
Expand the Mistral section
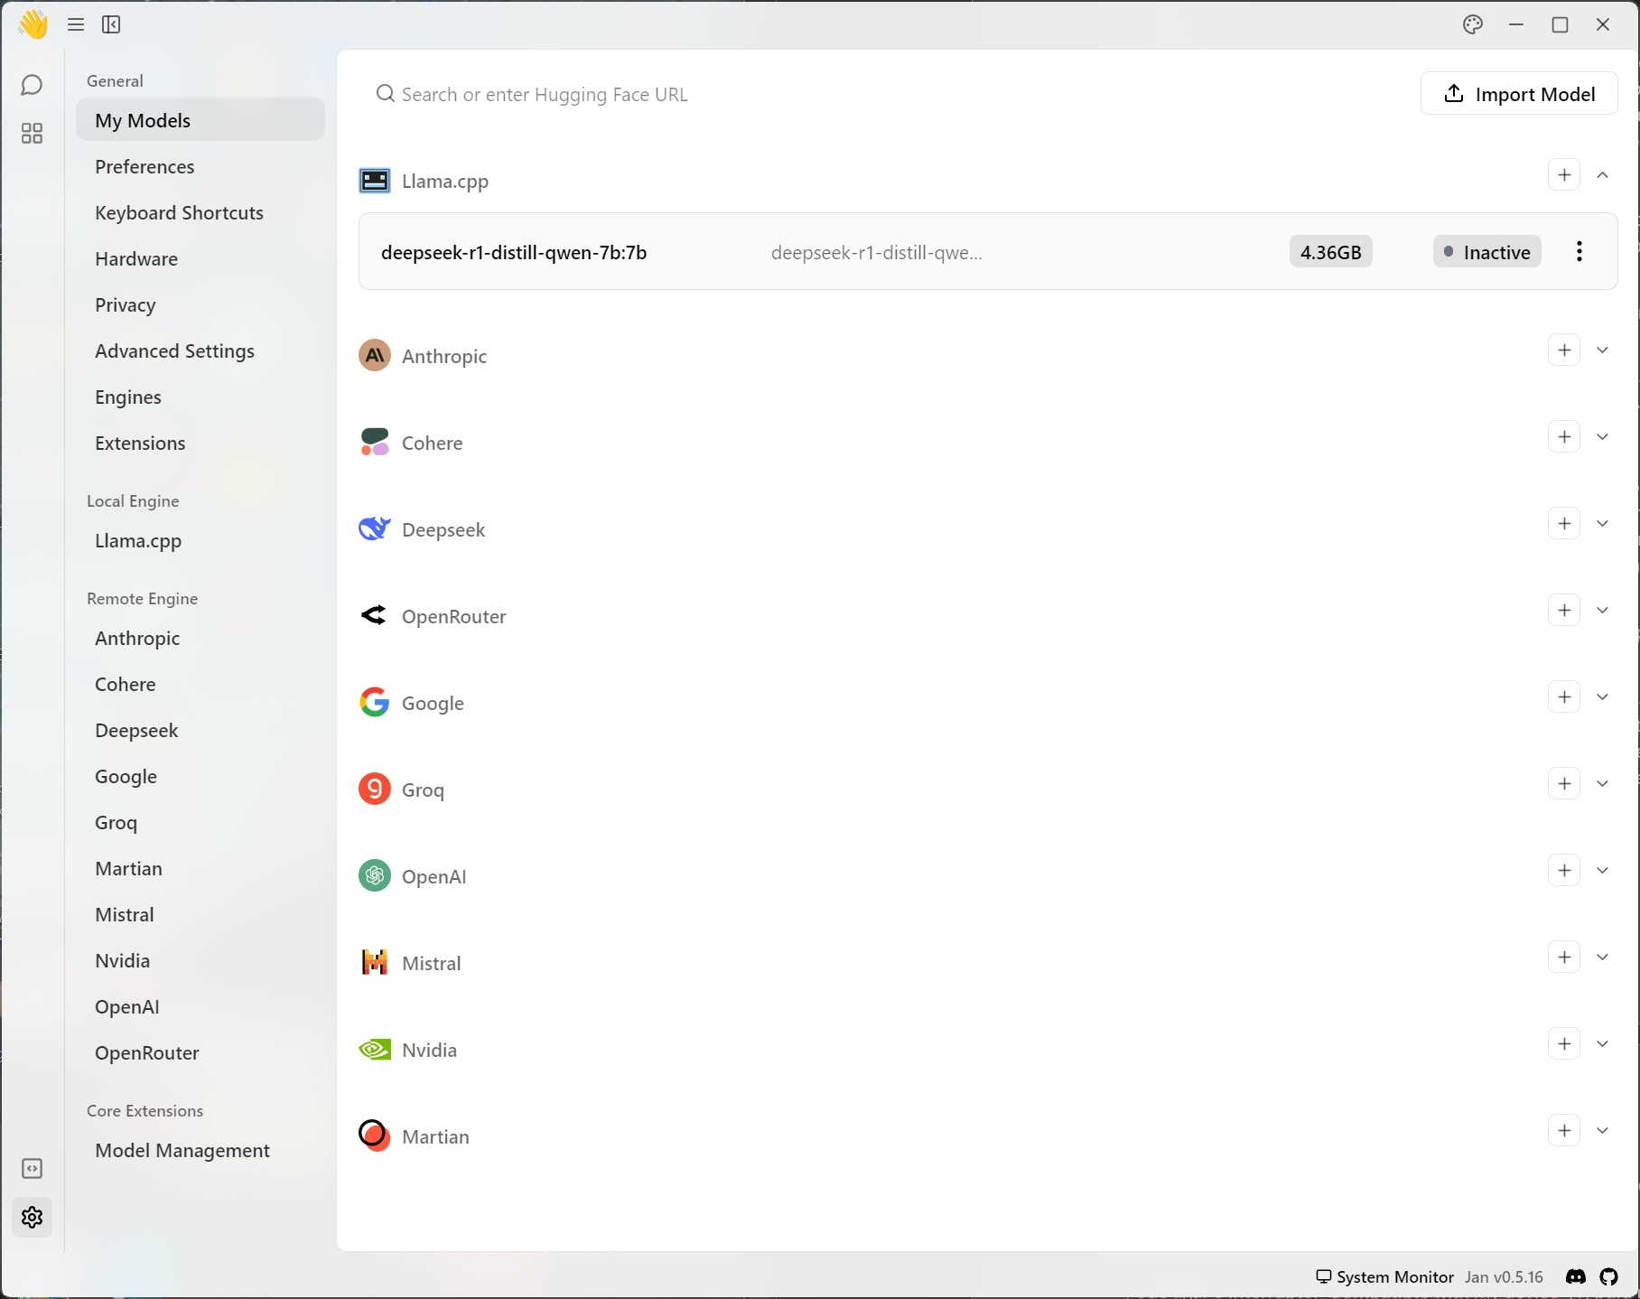(1602, 957)
